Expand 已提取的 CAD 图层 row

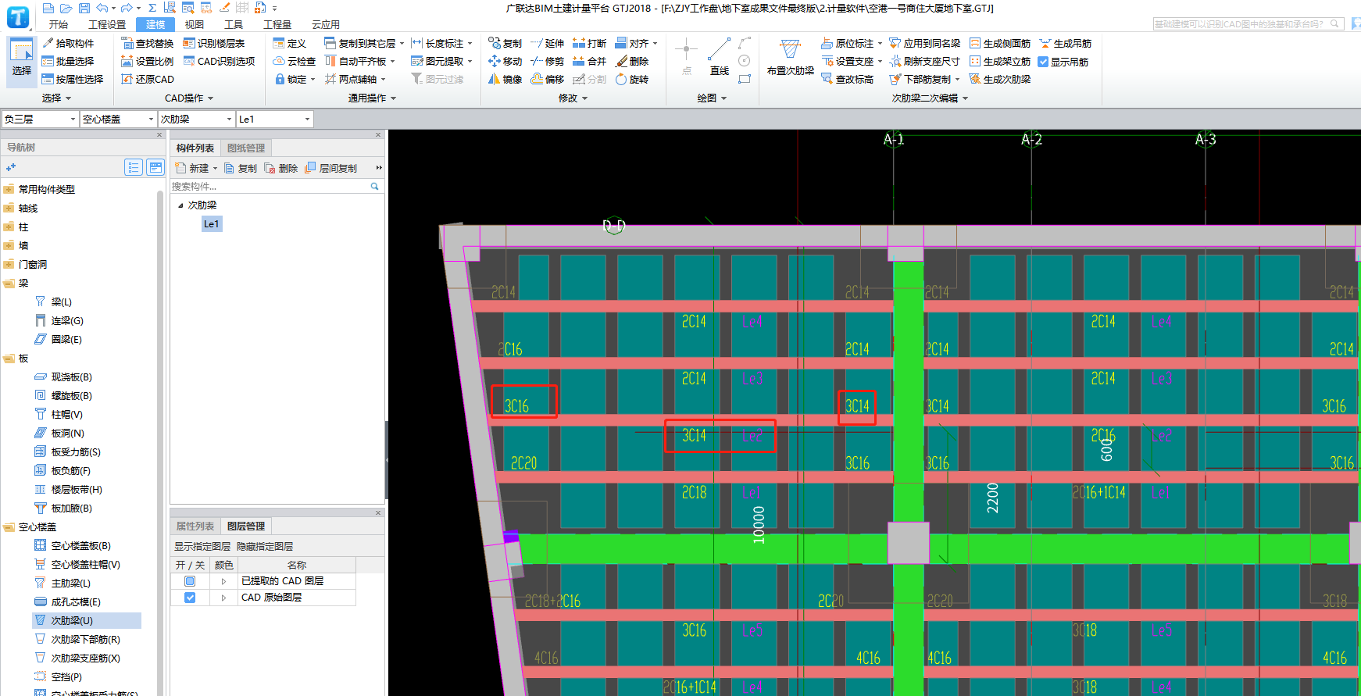coord(223,581)
